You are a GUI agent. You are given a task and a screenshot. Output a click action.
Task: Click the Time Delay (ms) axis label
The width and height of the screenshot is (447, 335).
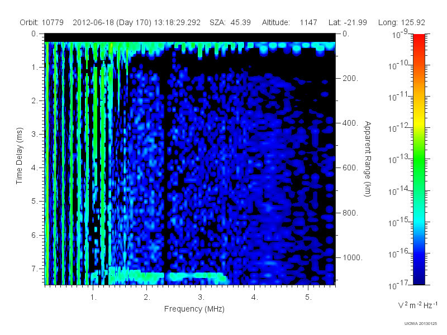click(x=19, y=156)
